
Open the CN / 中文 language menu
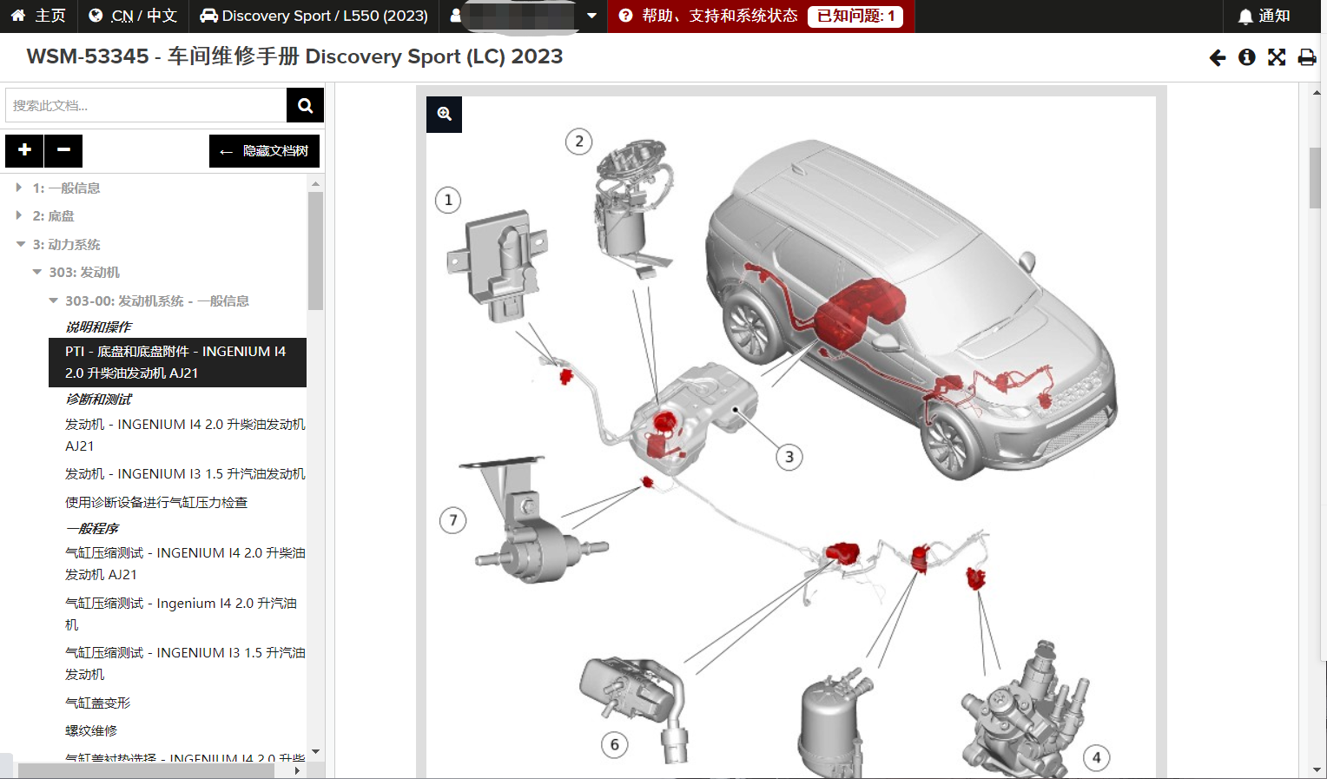pyautogui.click(x=134, y=16)
